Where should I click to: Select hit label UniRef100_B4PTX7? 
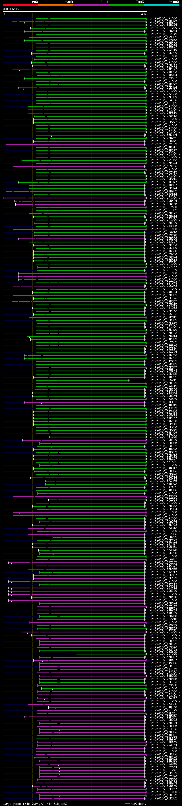click(163, 418)
